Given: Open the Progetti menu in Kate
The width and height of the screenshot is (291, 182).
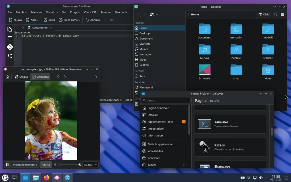Looking at the screenshot, I should [75, 12].
